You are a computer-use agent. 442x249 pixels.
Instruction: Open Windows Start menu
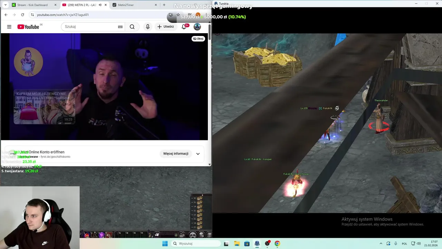165,243
